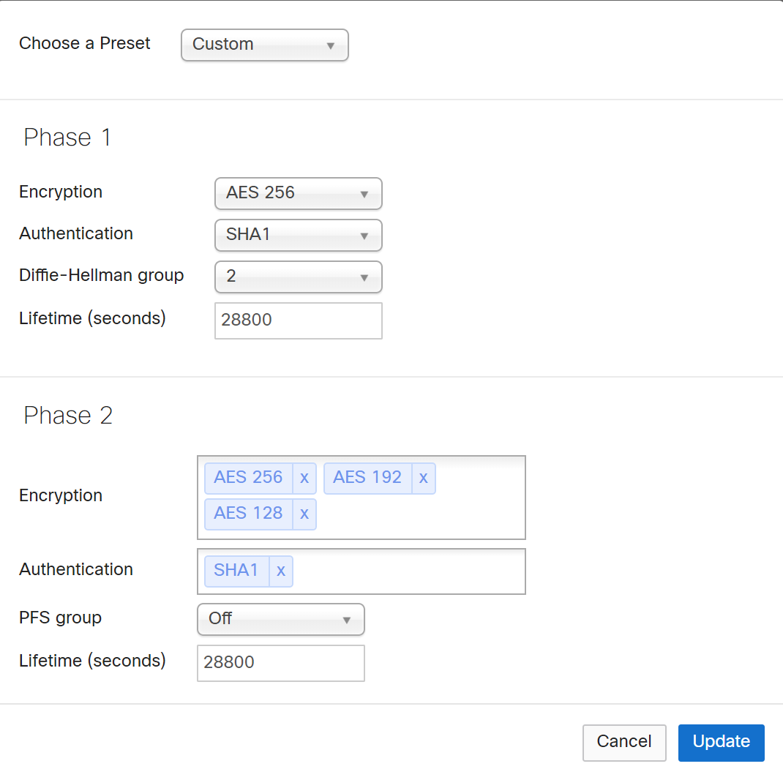Remove SHA1 from Phase 2 Authentication
This screenshot has width=783, height=780.
click(x=281, y=571)
